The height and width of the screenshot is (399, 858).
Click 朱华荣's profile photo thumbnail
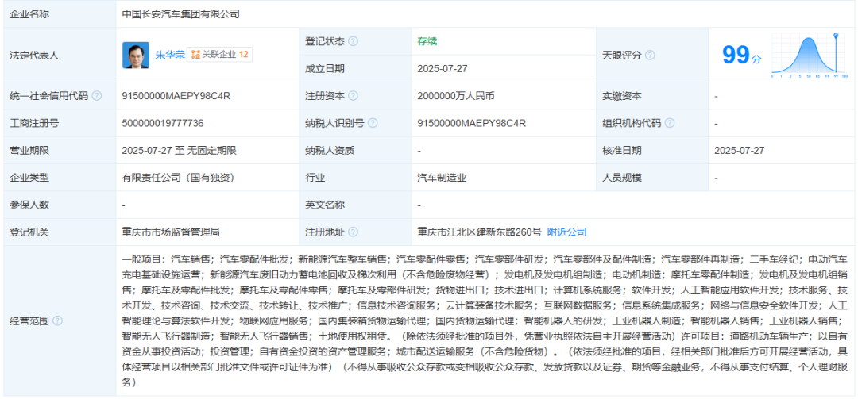[x=136, y=55]
